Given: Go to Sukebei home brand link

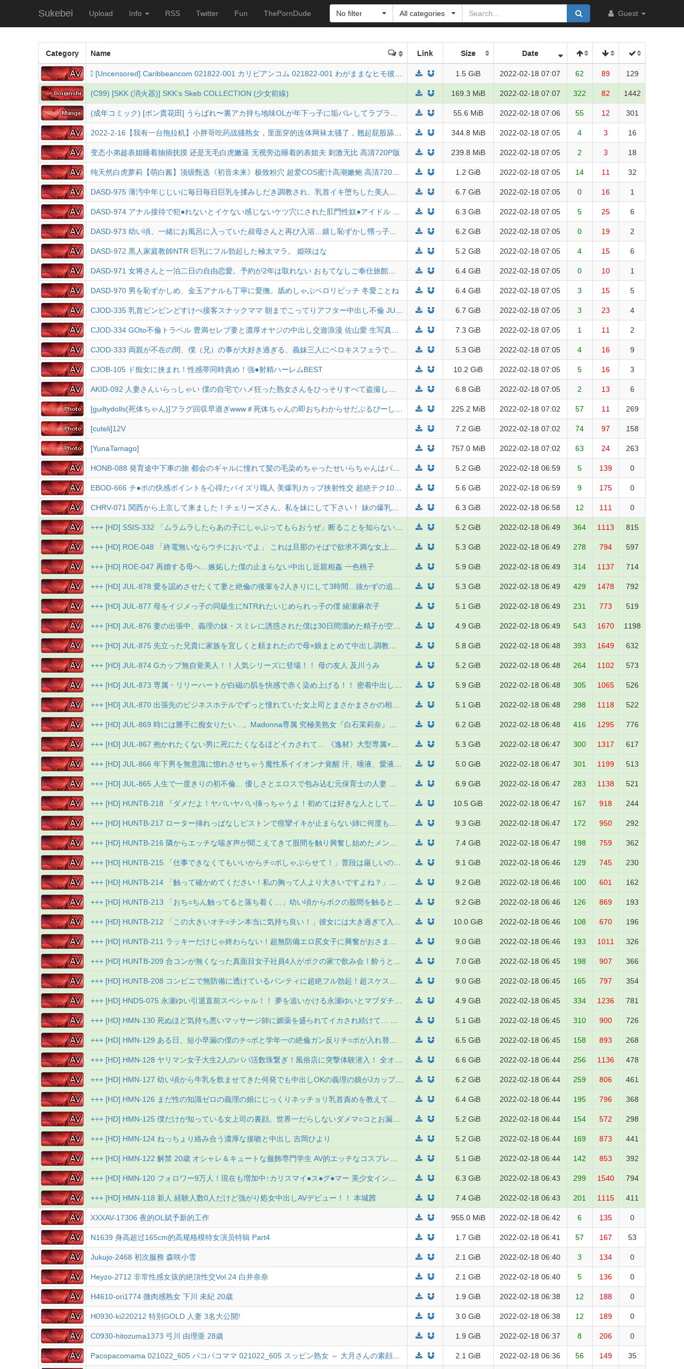Looking at the screenshot, I should (55, 13).
